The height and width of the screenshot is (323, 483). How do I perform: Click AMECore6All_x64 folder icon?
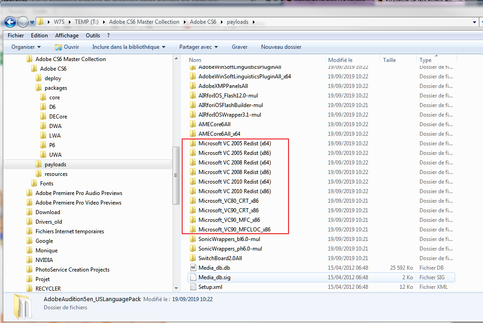pyautogui.click(x=193, y=133)
